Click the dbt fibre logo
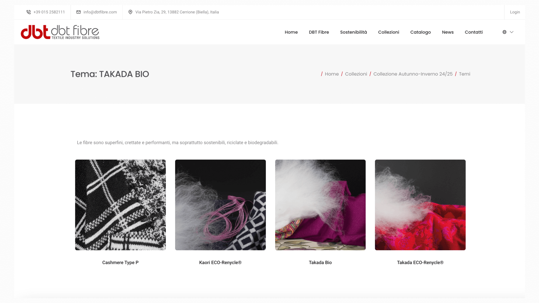539x303 pixels. click(60, 32)
